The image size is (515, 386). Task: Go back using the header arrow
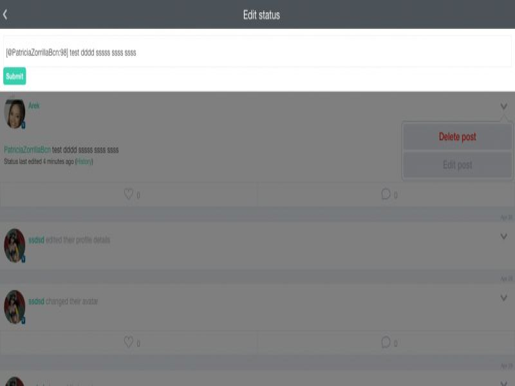tap(5, 14)
